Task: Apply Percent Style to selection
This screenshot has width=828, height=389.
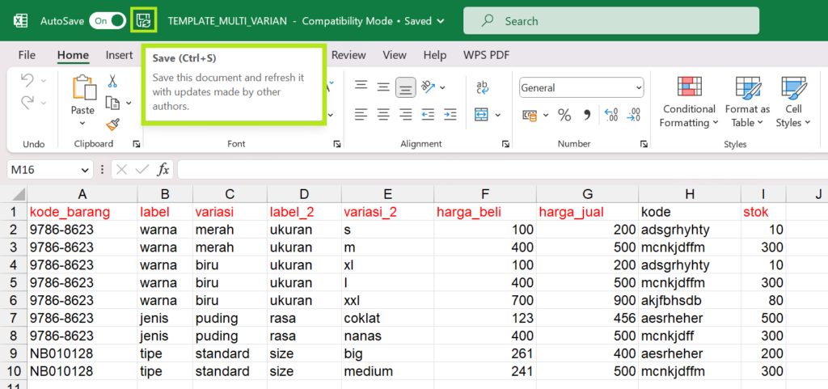Action: (564, 115)
